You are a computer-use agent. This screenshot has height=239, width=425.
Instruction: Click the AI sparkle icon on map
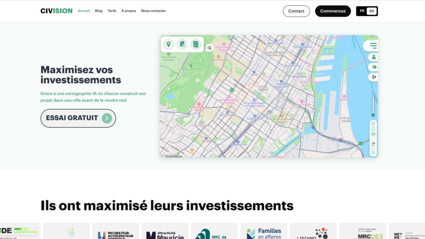(210, 48)
